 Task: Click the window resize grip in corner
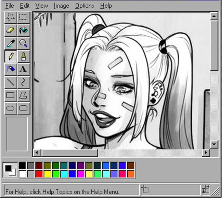click(x=216, y=191)
